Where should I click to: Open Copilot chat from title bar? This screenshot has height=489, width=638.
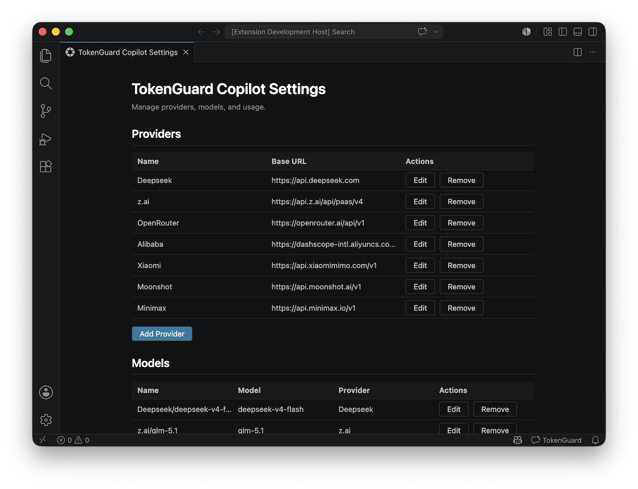pyautogui.click(x=423, y=32)
